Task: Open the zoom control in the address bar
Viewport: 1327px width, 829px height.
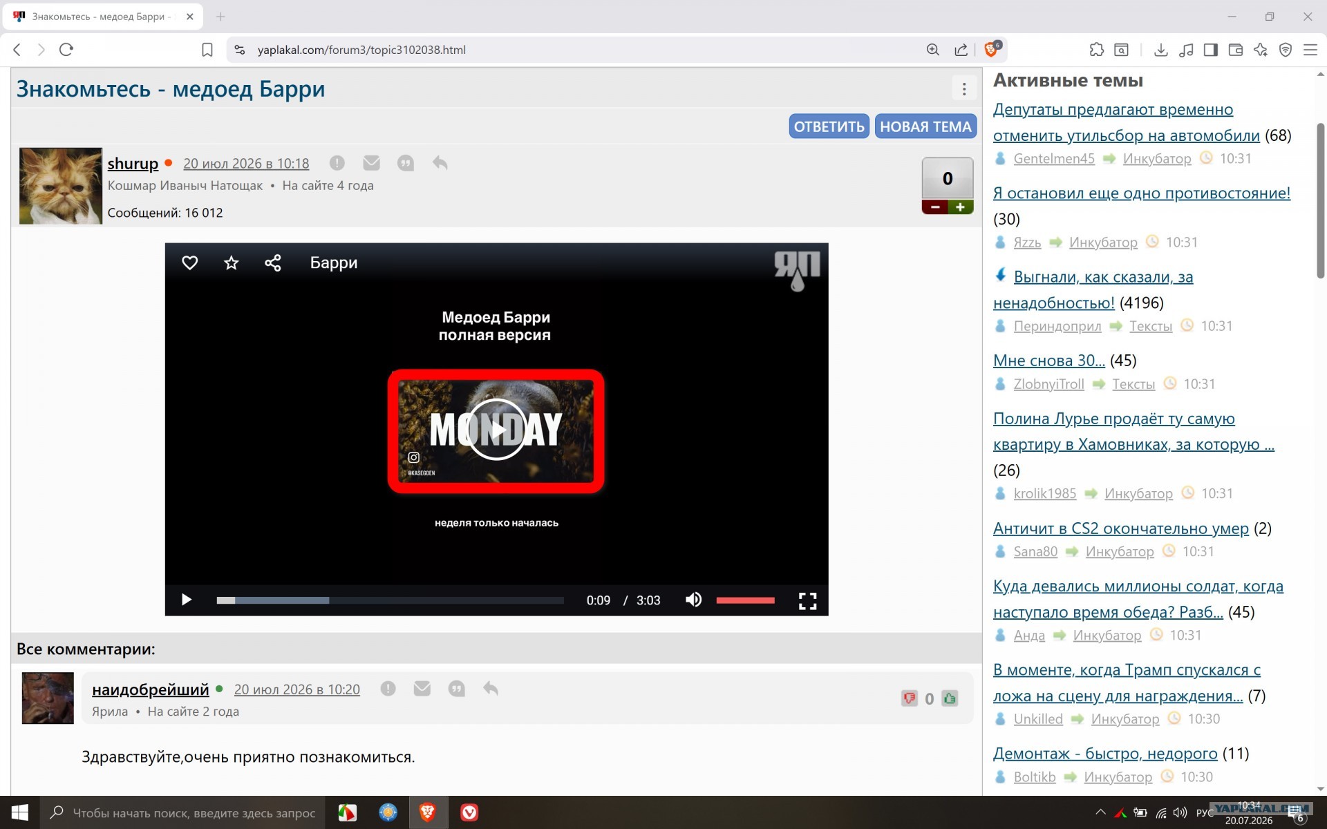Action: point(933,50)
